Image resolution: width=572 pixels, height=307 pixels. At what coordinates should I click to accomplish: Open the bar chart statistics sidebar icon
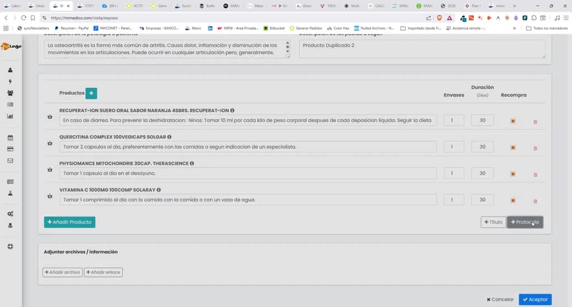10,116
